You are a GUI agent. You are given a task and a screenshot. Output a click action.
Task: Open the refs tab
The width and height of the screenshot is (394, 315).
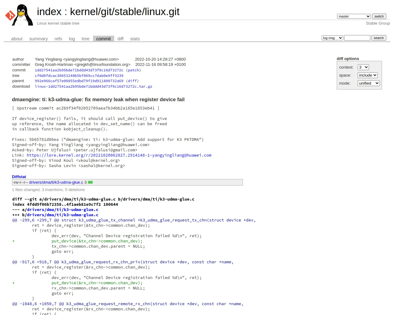(58, 39)
